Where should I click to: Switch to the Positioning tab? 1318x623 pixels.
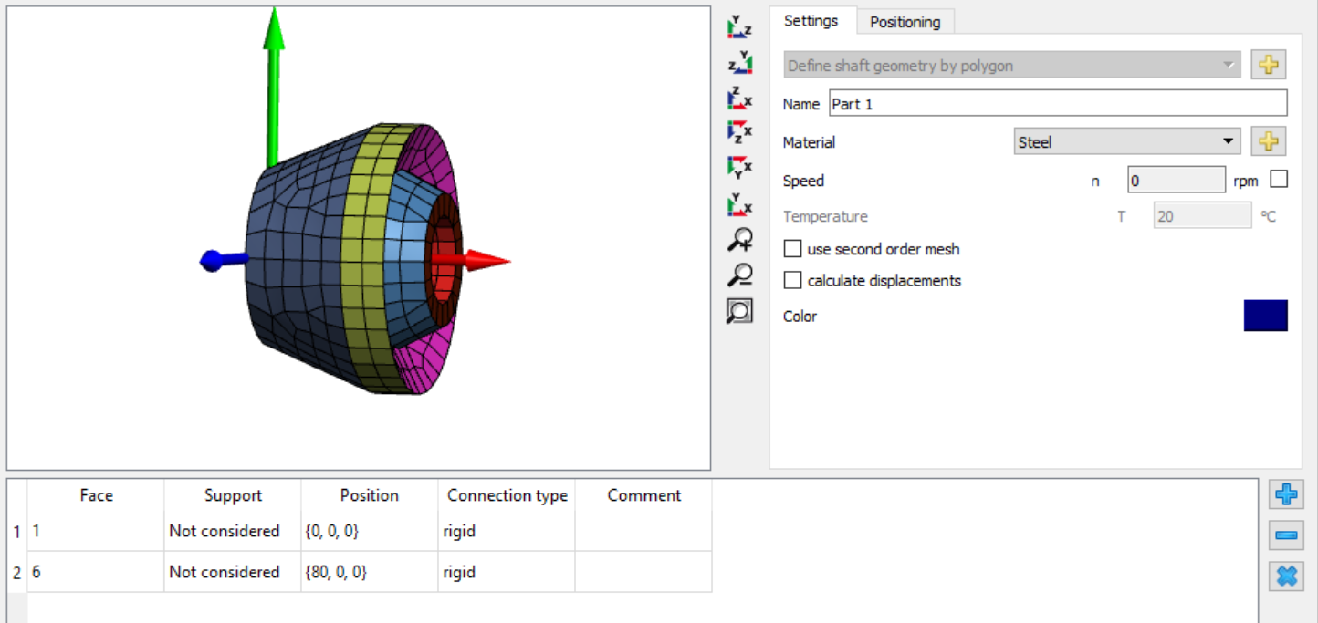tap(905, 21)
